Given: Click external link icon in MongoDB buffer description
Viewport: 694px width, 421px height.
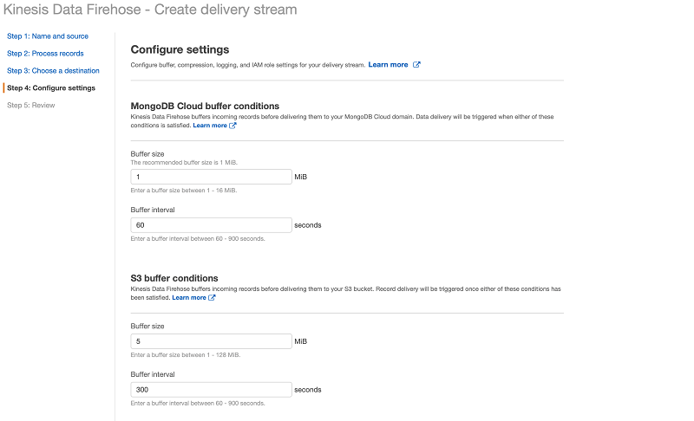Looking at the screenshot, I should click(x=232, y=126).
